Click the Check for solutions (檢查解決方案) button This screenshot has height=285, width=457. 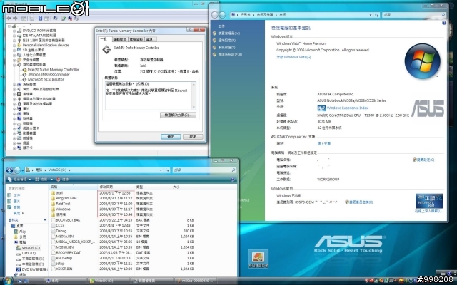(x=178, y=115)
